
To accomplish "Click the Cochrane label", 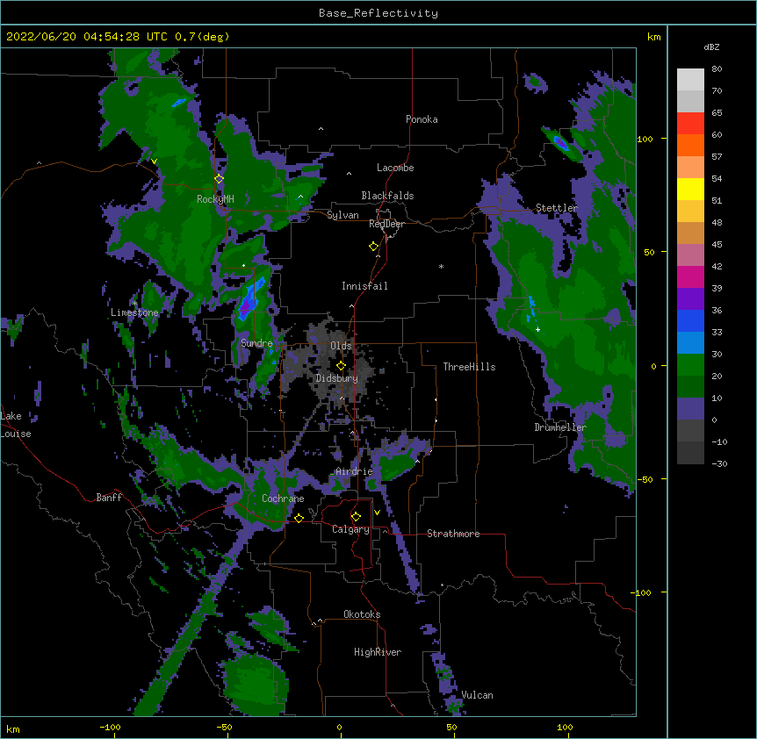I will [x=283, y=499].
